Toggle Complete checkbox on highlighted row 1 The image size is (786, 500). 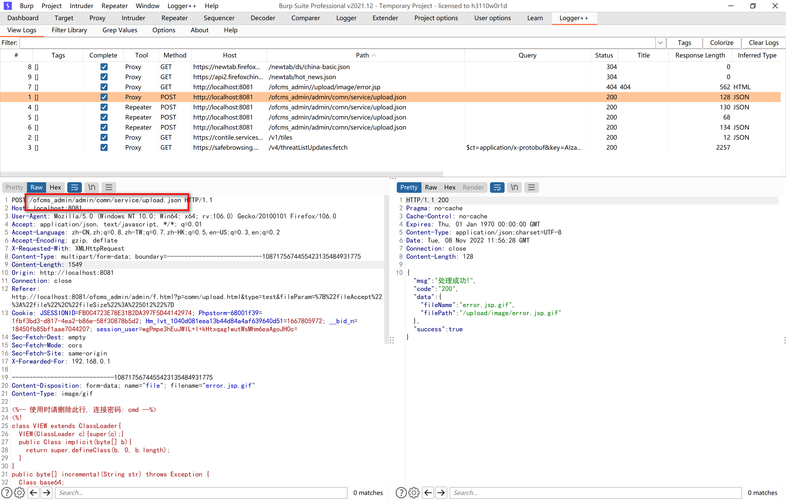(104, 97)
